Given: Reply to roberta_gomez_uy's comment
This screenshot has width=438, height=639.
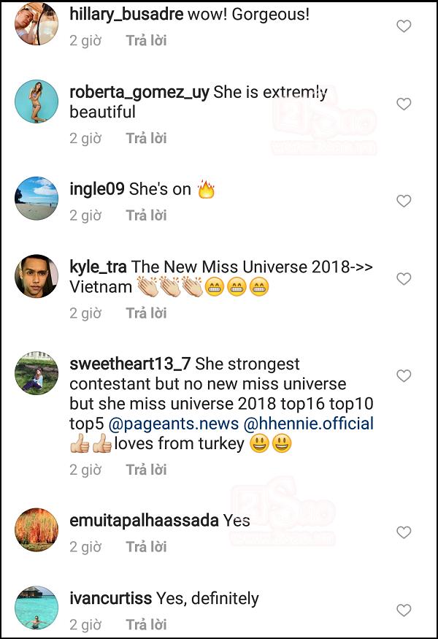Looking at the screenshot, I should [146, 138].
